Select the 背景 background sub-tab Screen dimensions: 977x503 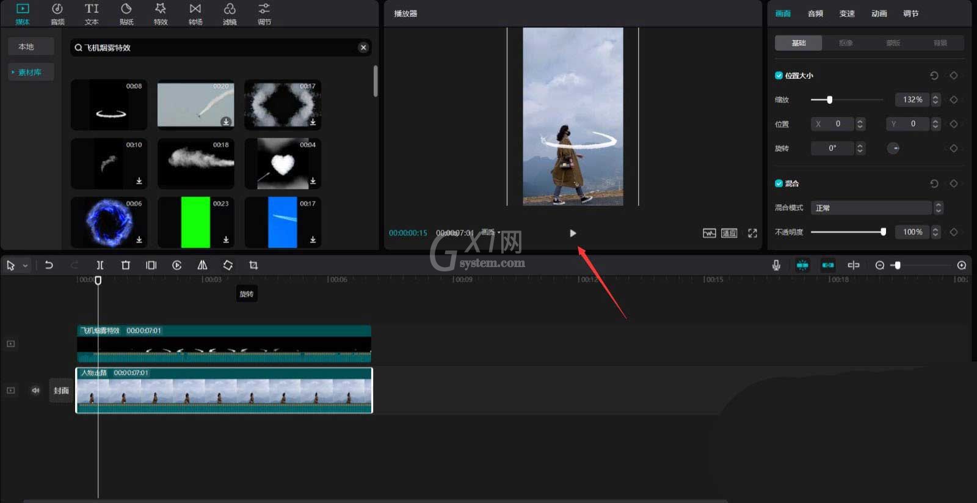coord(940,43)
